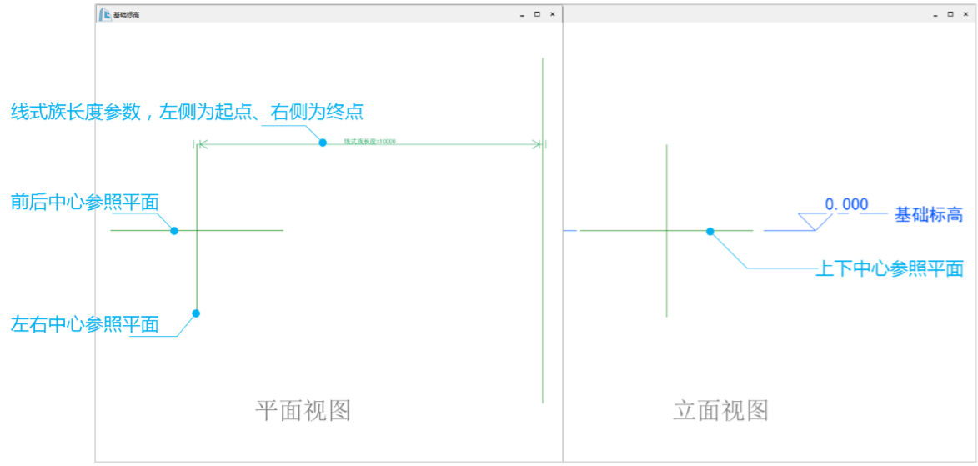Select the 0.000 level elevation value

tap(846, 204)
